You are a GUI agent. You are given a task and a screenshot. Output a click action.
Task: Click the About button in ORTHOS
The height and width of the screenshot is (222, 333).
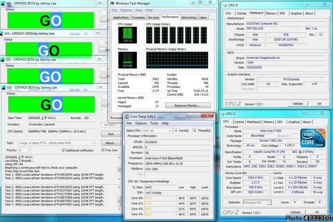(x=111, y=143)
